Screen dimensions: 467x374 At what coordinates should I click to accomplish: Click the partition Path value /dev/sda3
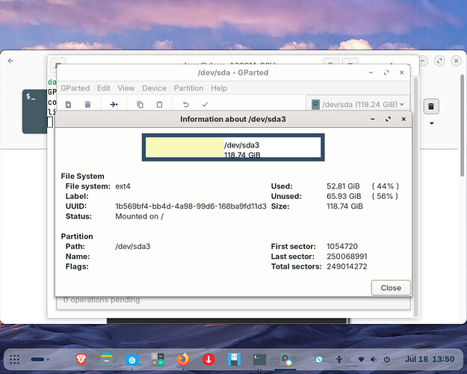click(x=133, y=246)
